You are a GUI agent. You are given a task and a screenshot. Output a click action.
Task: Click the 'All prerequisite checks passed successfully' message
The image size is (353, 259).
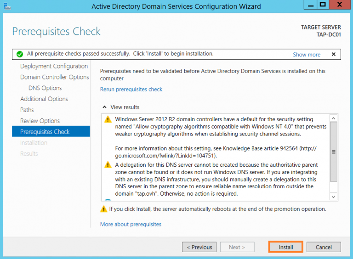pyautogui.click(x=120, y=54)
